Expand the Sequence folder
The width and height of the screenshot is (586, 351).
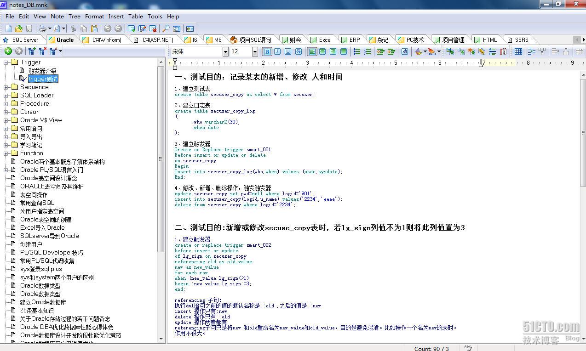tap(6, 87)
